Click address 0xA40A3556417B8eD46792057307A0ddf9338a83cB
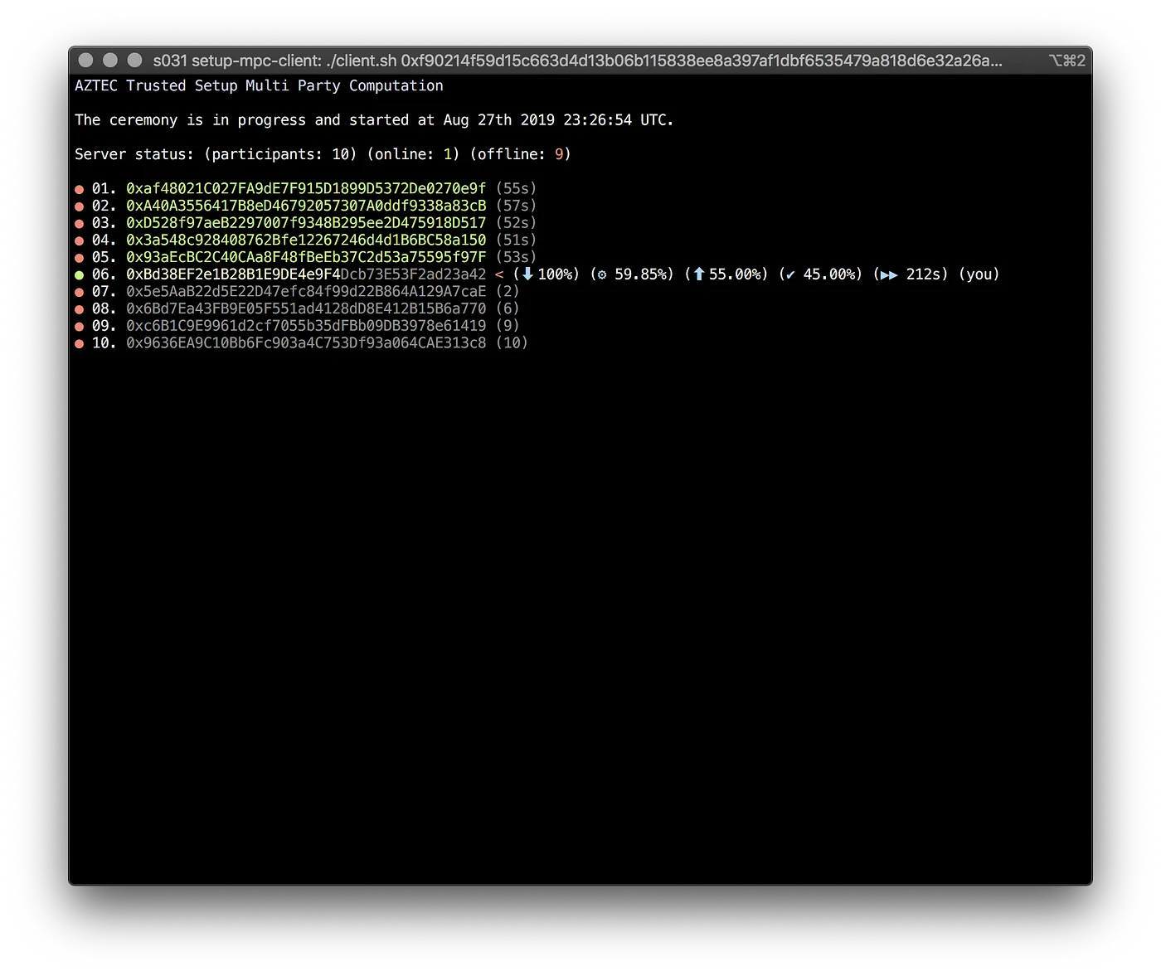Viewport: 1161px width, 976px height. (306, 206)
